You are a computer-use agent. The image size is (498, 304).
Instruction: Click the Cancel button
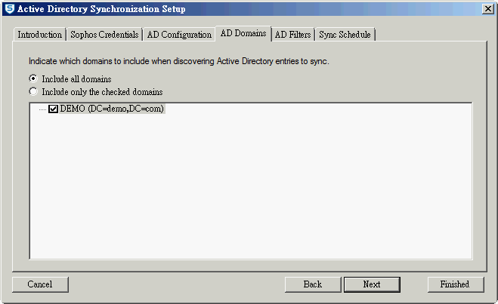[x=40, y=284]
